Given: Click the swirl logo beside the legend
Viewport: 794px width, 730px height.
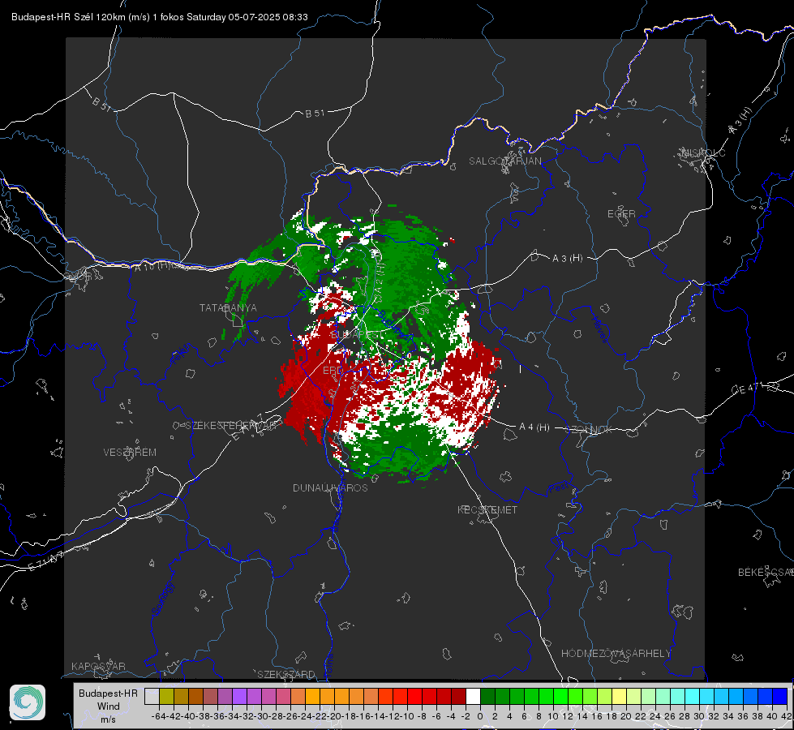Looking at the screenshot, I should 28,702.
